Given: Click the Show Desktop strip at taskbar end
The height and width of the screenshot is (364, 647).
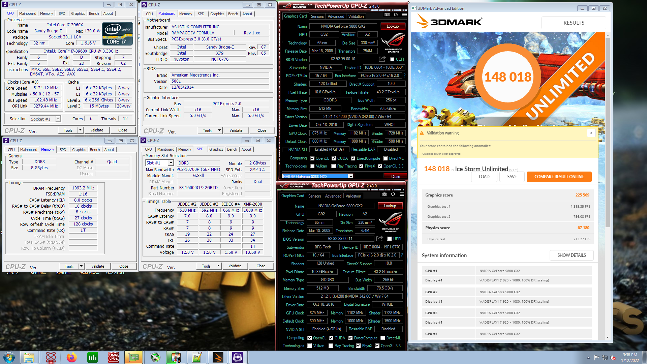Looking at the screenshot, I should click(x=645, y=357).
